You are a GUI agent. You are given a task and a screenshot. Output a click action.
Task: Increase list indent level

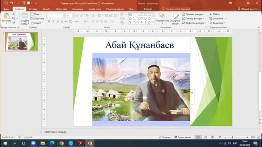click(111, 16)
